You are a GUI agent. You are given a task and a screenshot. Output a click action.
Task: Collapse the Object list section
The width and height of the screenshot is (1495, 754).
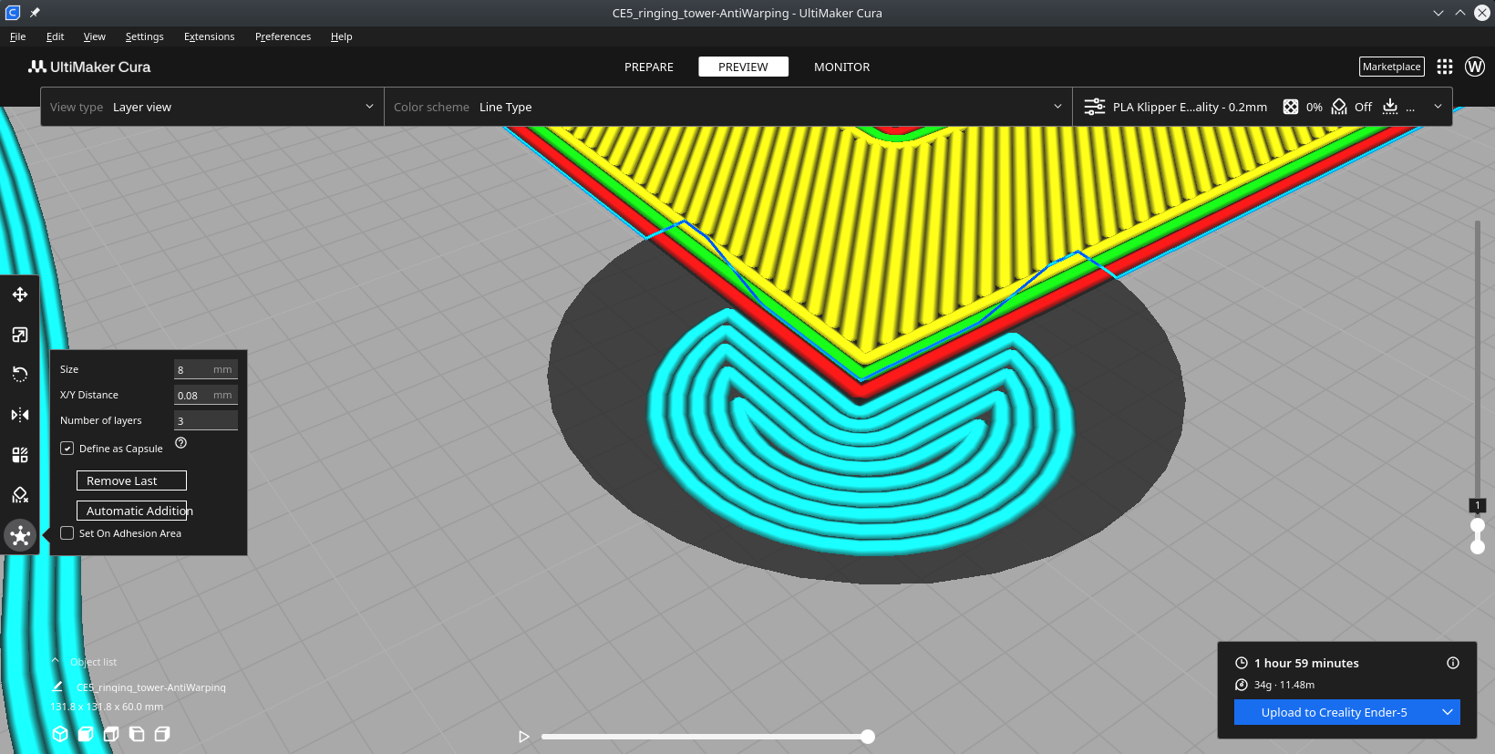pos(56,661)
